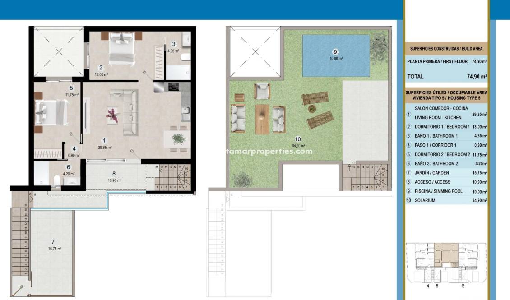Click the bathroom 2 label "4,20 m²" on the floor plan

pyautogui.click(x=69, y=174)
